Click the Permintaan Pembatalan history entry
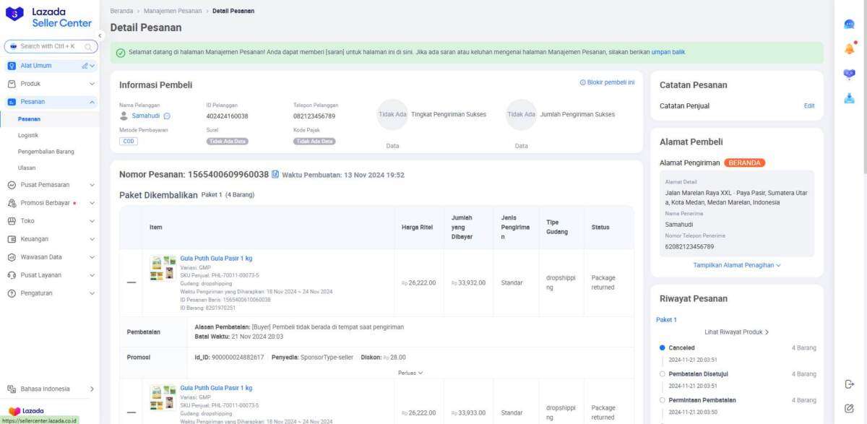The image size is (867, 424). (702, 400)
